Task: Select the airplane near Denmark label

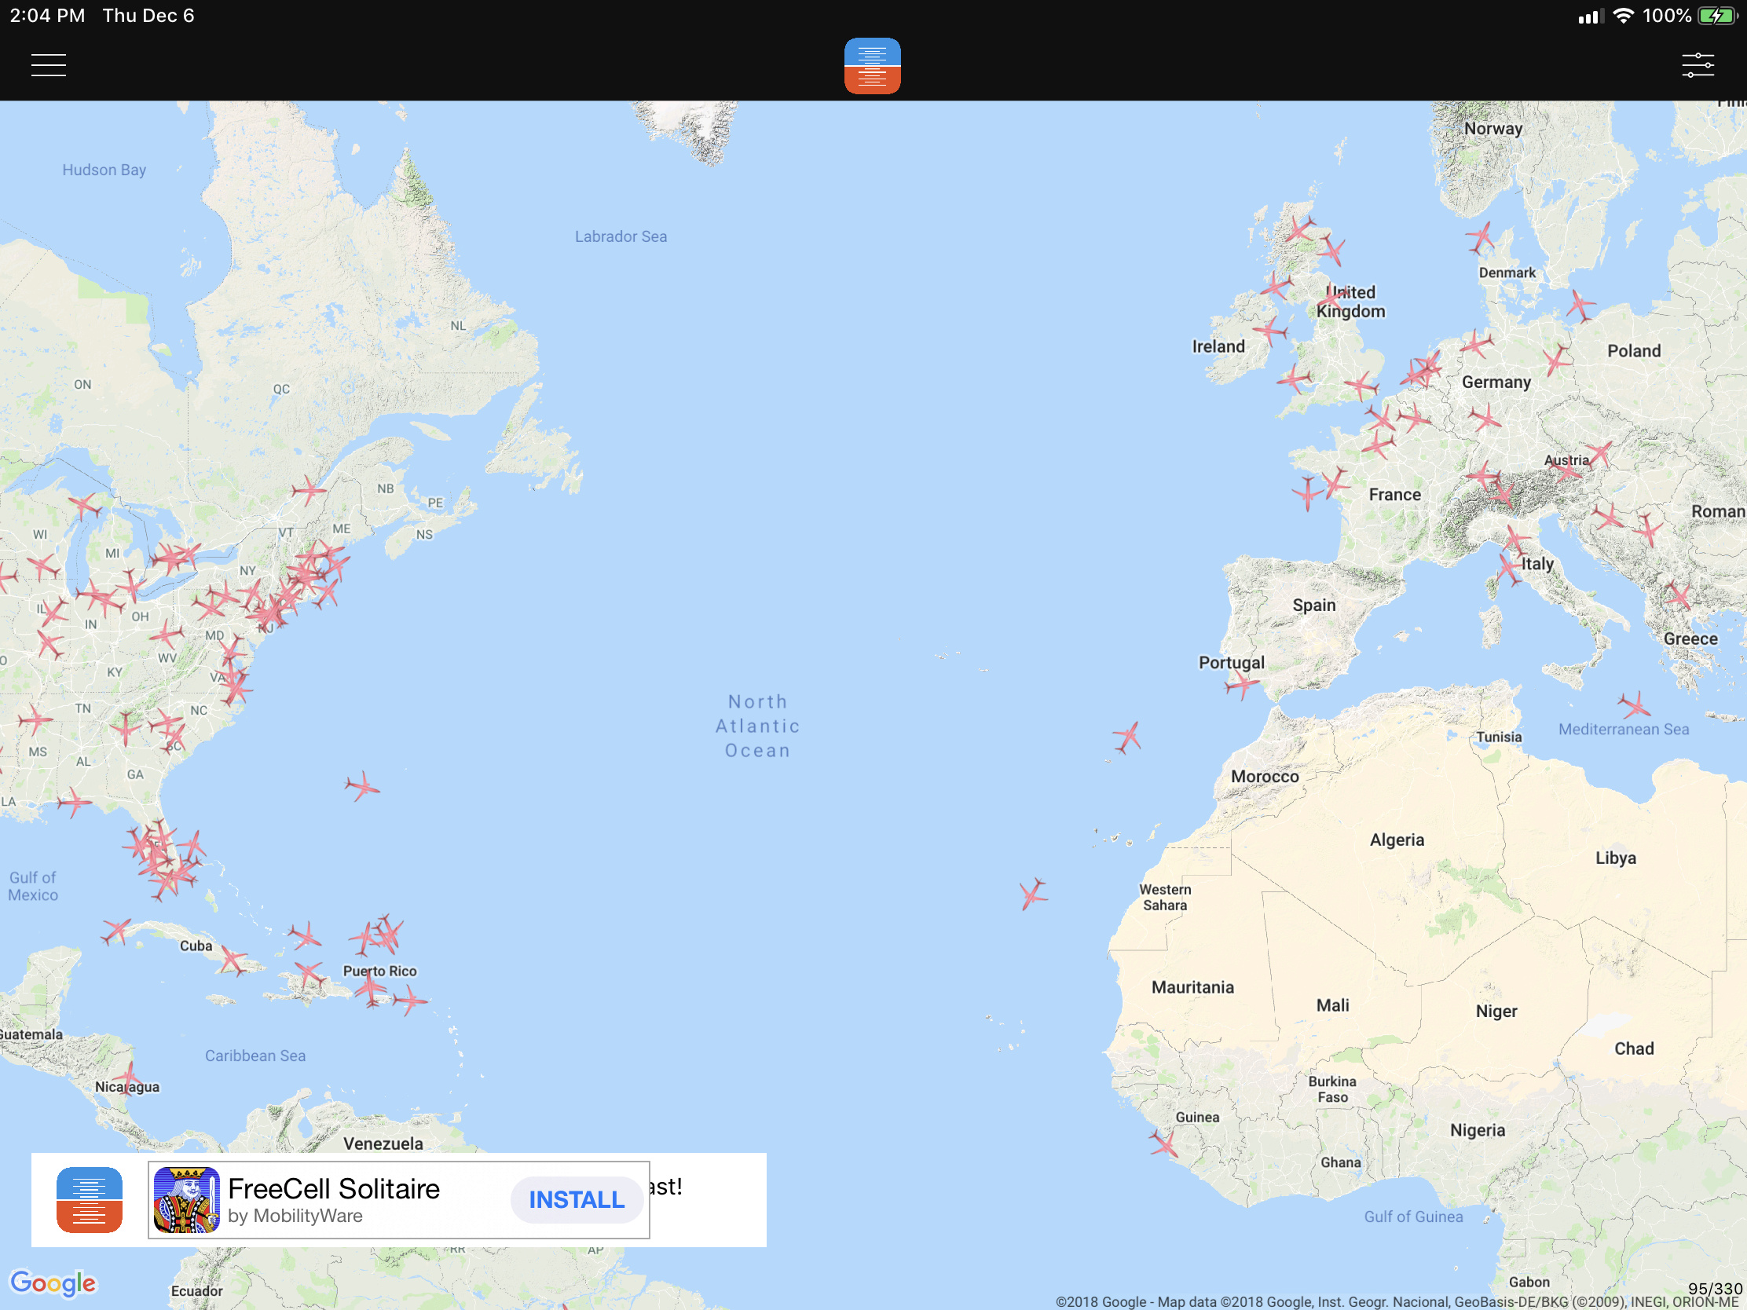Action: 1481,237
